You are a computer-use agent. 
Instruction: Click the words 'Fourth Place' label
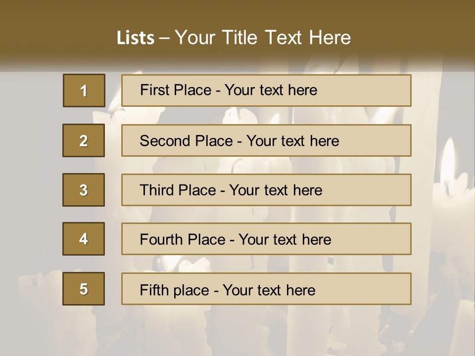[183, 239]
